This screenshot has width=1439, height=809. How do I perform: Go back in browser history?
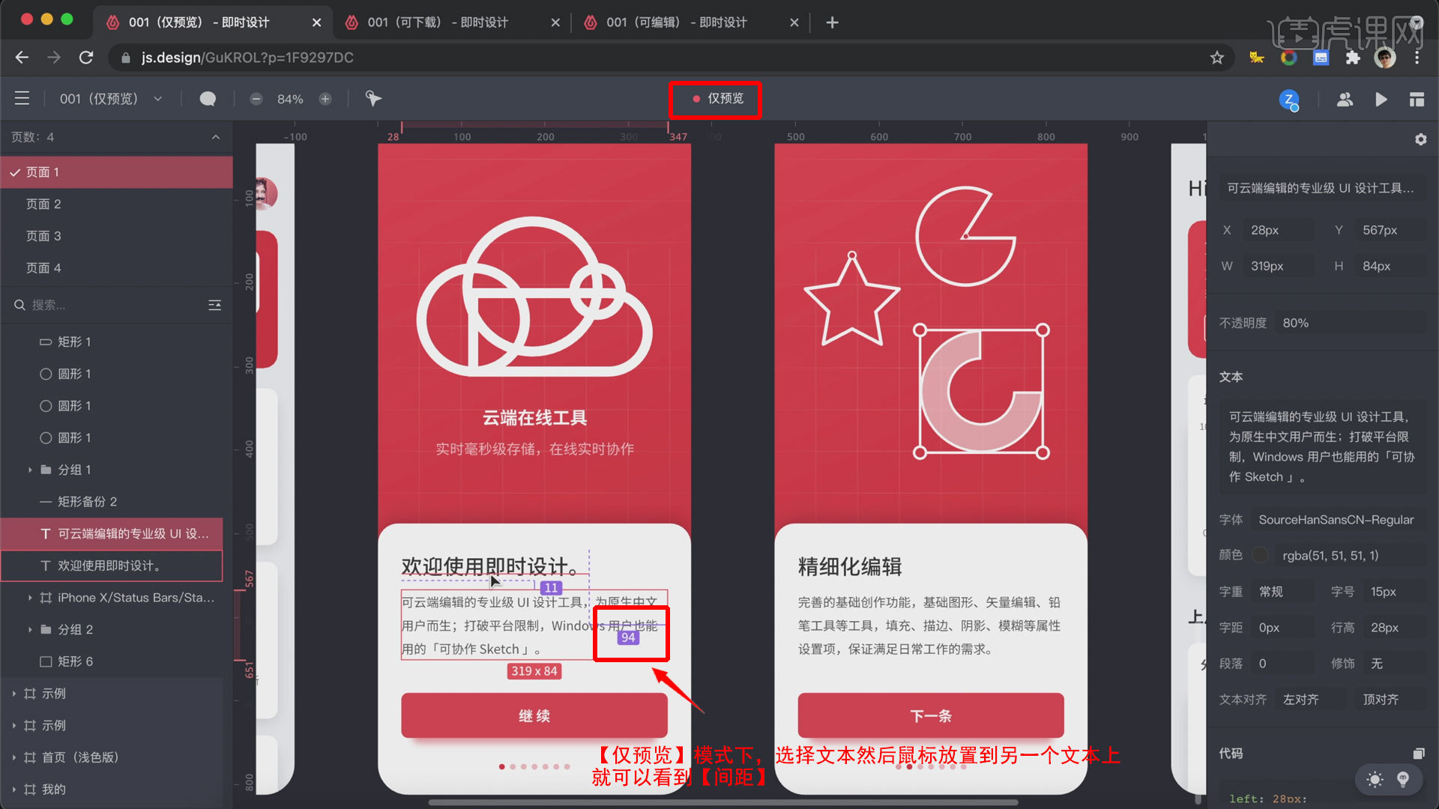[x=22, y=58]
